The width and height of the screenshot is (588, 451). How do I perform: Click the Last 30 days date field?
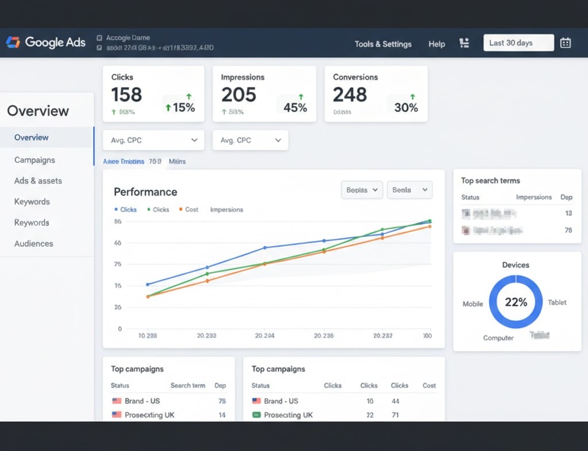pos(518,43)
